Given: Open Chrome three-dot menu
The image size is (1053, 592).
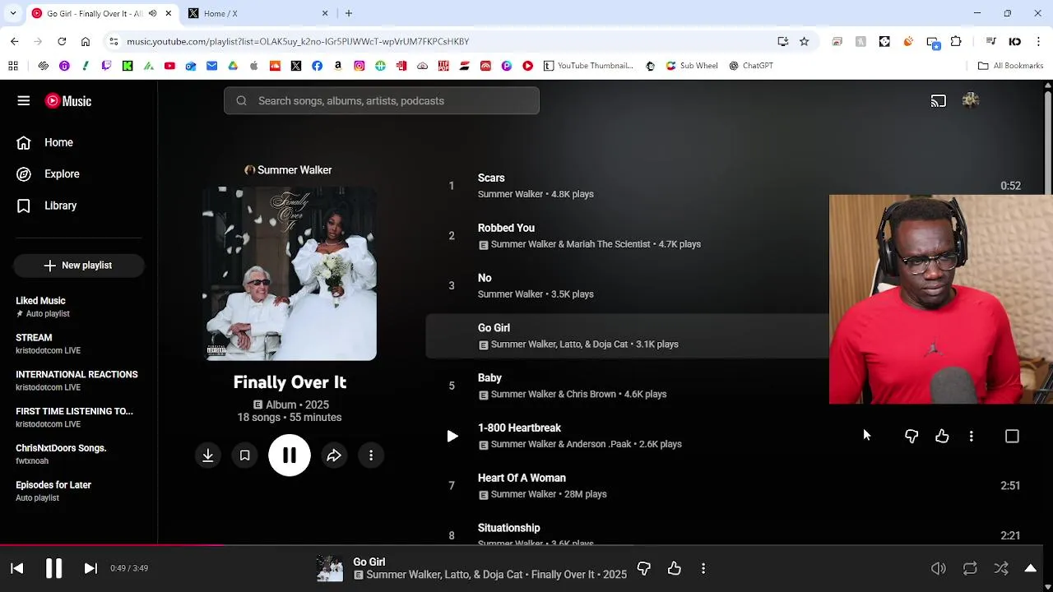Looking at the screenshot, I should tap(1038, 41).
